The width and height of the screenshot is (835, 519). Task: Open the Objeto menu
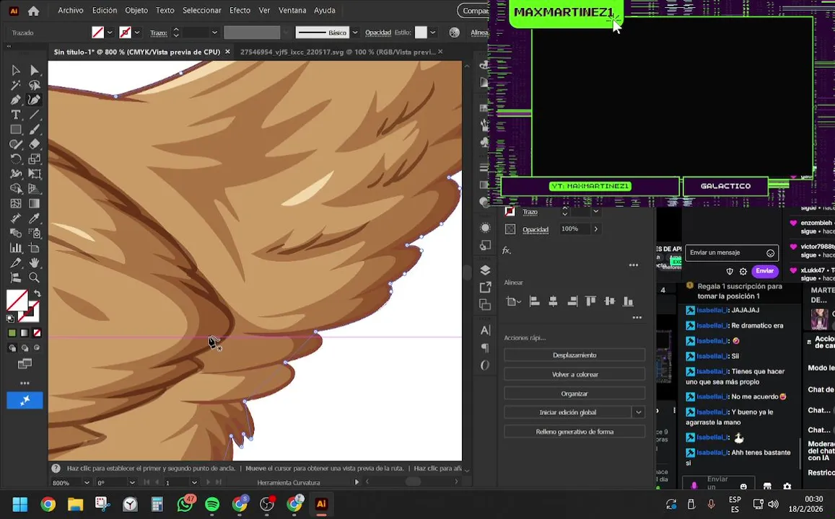136,10
